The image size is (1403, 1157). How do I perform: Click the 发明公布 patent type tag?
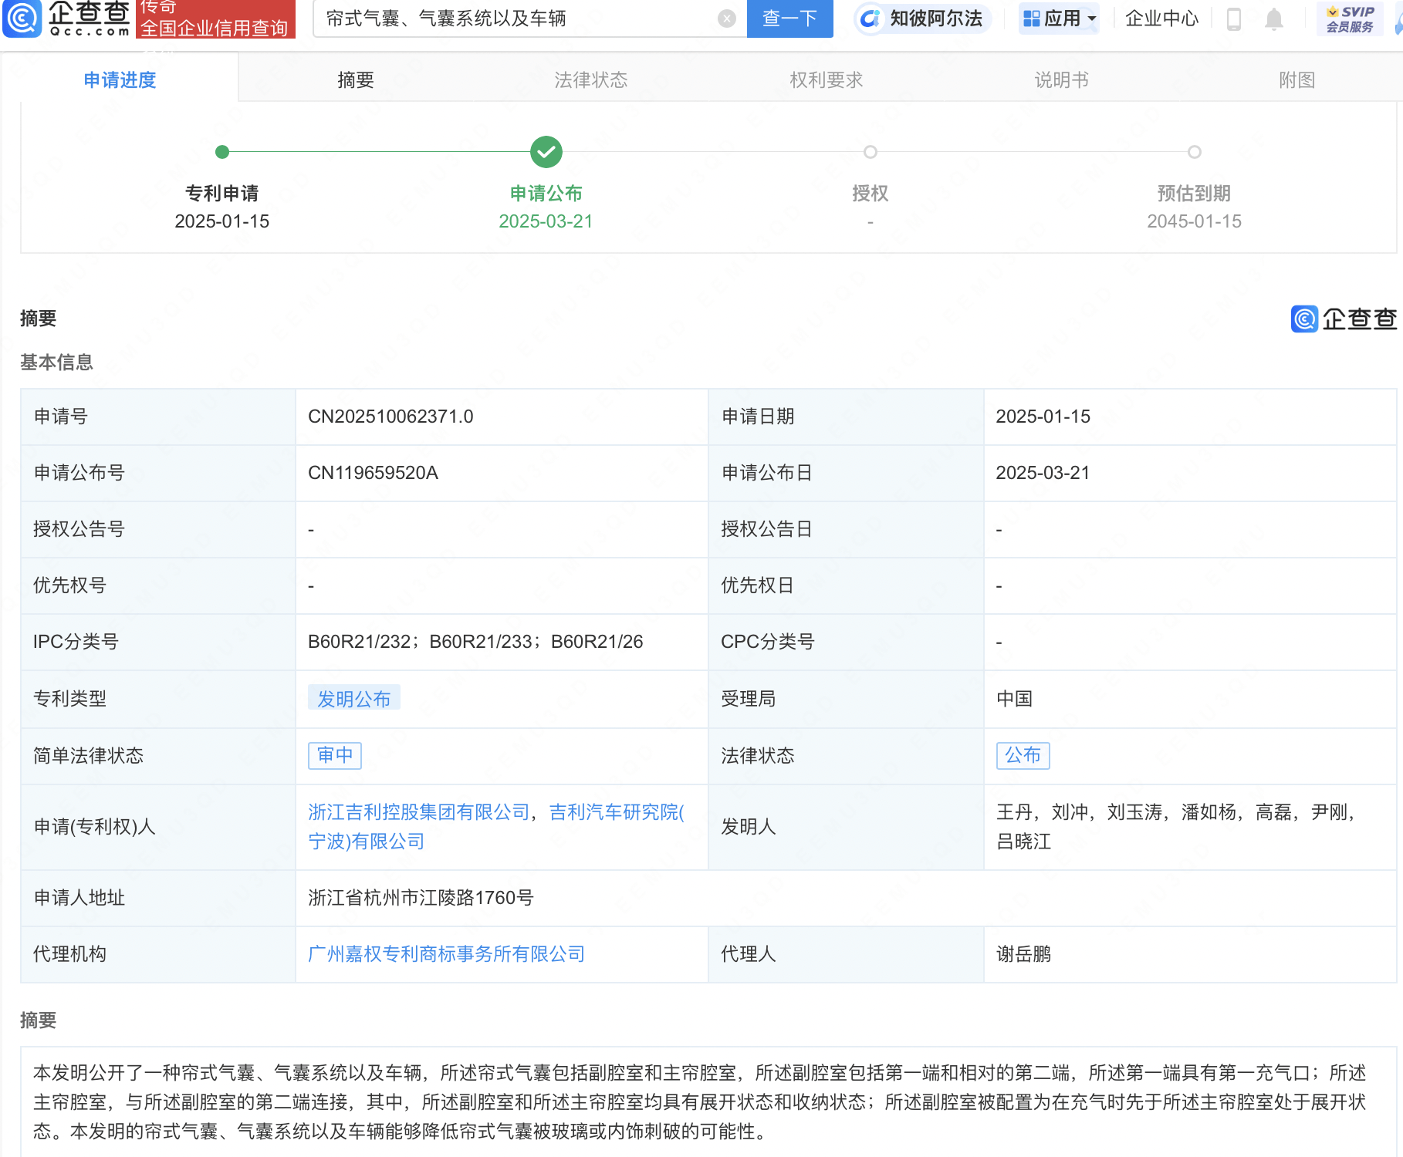354,699
